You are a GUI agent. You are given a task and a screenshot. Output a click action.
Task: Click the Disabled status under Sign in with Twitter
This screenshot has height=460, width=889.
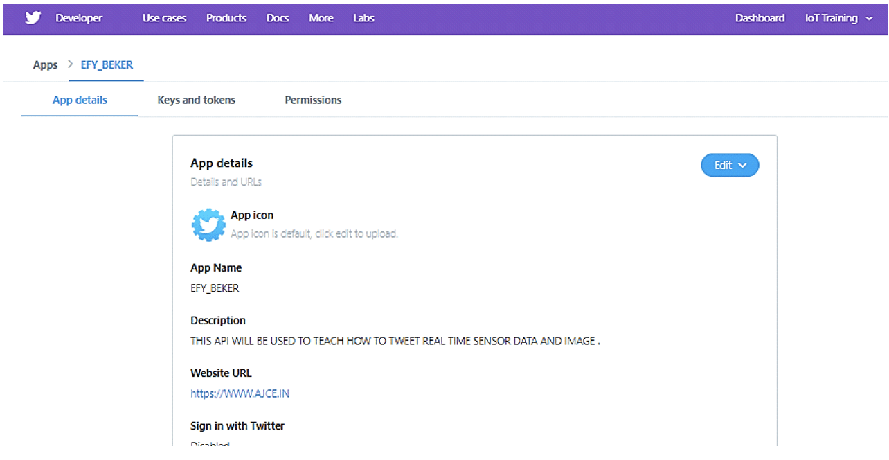coord(209,444)
